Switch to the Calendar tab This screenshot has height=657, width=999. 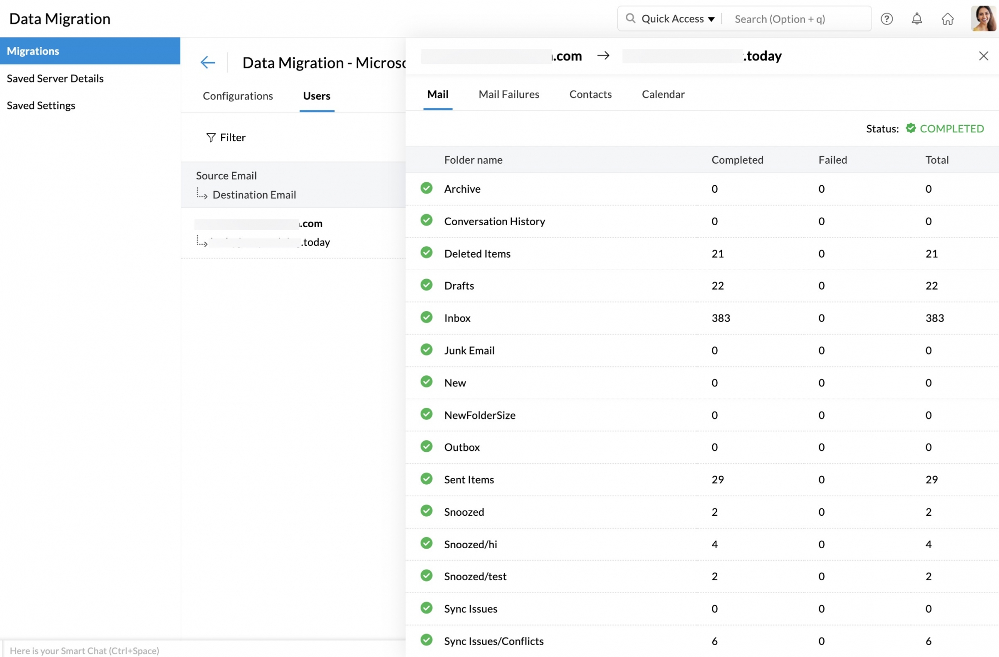(x=663, y=94)
